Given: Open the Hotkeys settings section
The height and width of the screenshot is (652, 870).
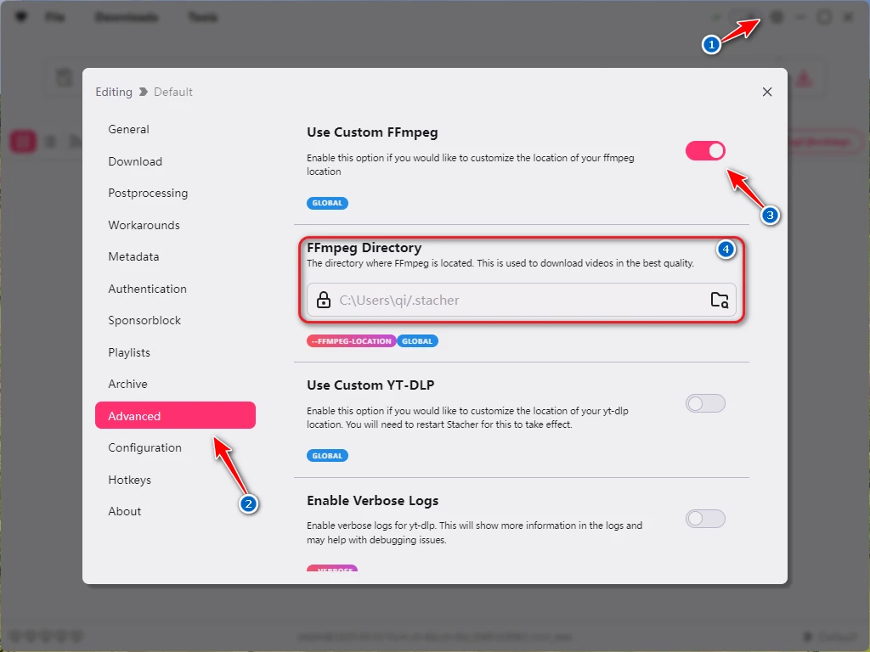Looking at the screenshot, I should pyautogui.click(x=129, y=480).
